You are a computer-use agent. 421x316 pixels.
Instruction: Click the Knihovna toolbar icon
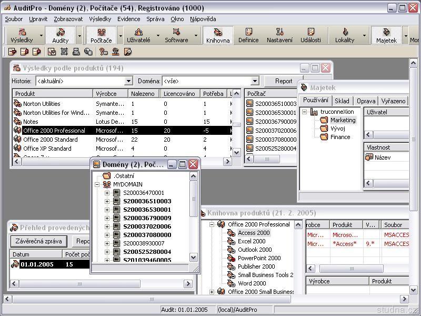coord(218,35)
